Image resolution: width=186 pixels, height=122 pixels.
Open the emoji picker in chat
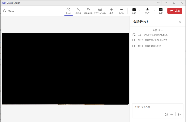click(x=166, y=114)
